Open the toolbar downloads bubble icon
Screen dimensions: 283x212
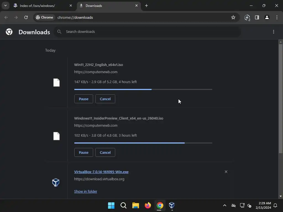point(247,17)
